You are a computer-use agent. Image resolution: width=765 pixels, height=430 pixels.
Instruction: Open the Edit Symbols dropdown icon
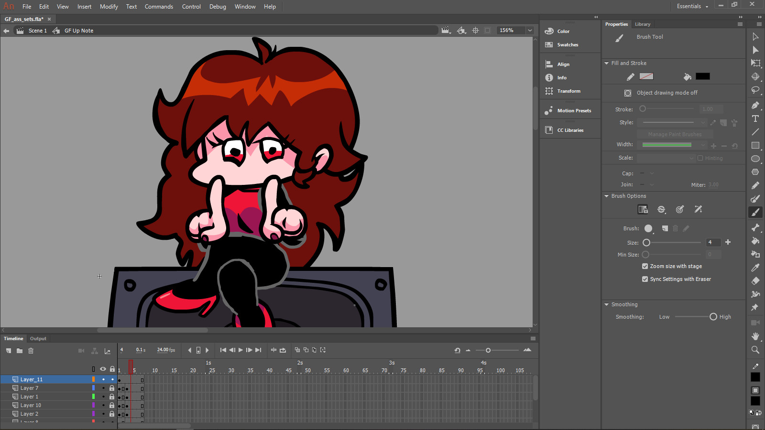click(461, 30)
